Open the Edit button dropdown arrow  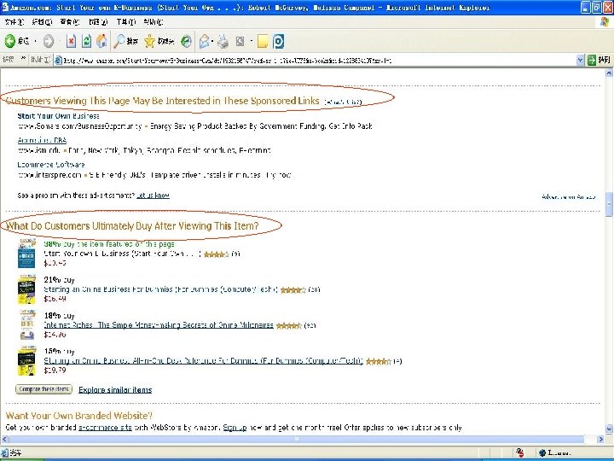point(251,41)
